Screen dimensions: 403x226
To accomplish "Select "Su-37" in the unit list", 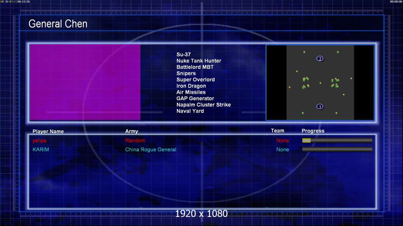I will 183,54.
